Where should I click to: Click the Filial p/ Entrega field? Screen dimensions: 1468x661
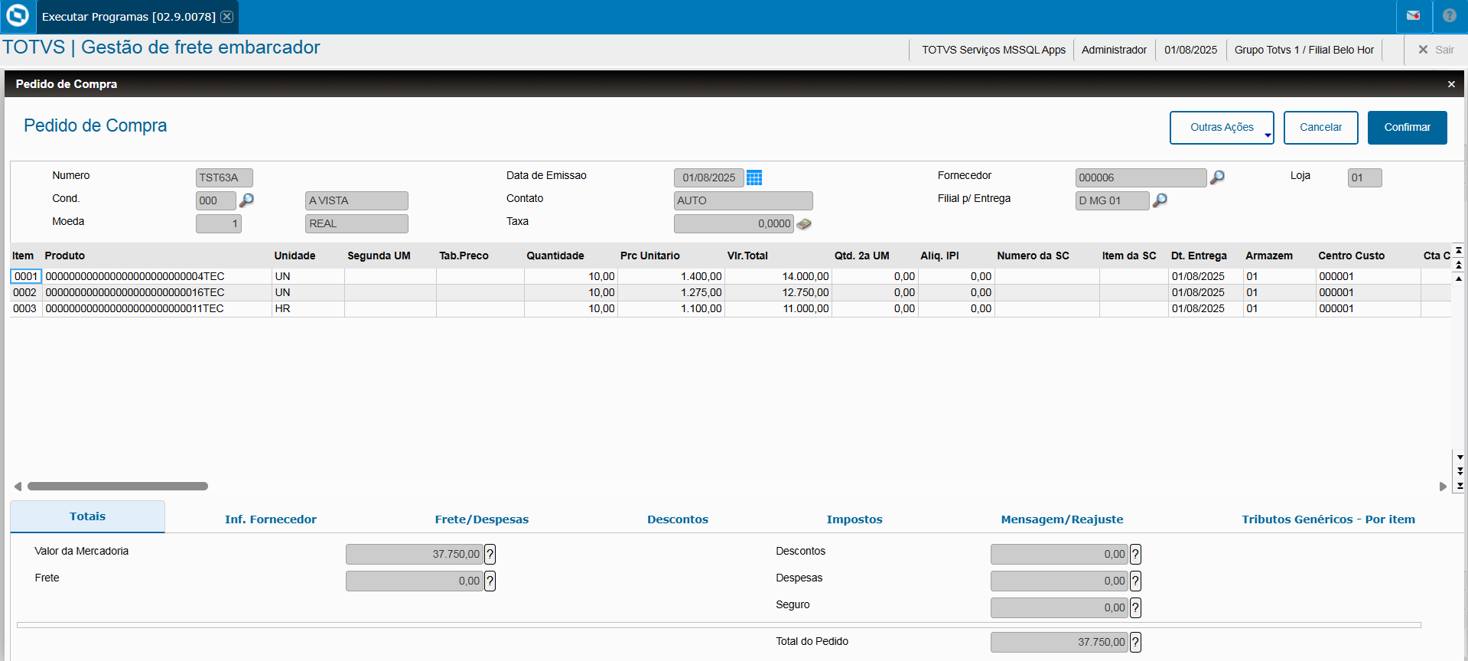coord(1112,200)
